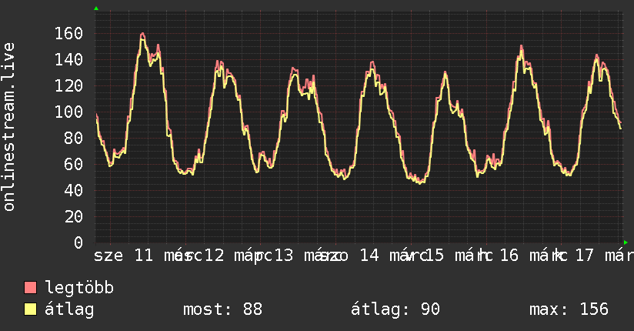Click the 'max: 156' statistic
The height and width of the screenshot is (331, 634).
[569, 309]
